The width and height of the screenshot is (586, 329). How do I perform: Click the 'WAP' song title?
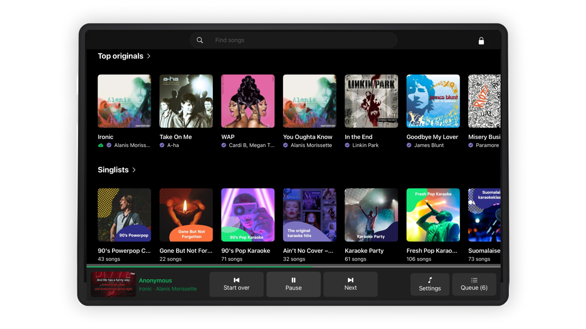[228, 137]
